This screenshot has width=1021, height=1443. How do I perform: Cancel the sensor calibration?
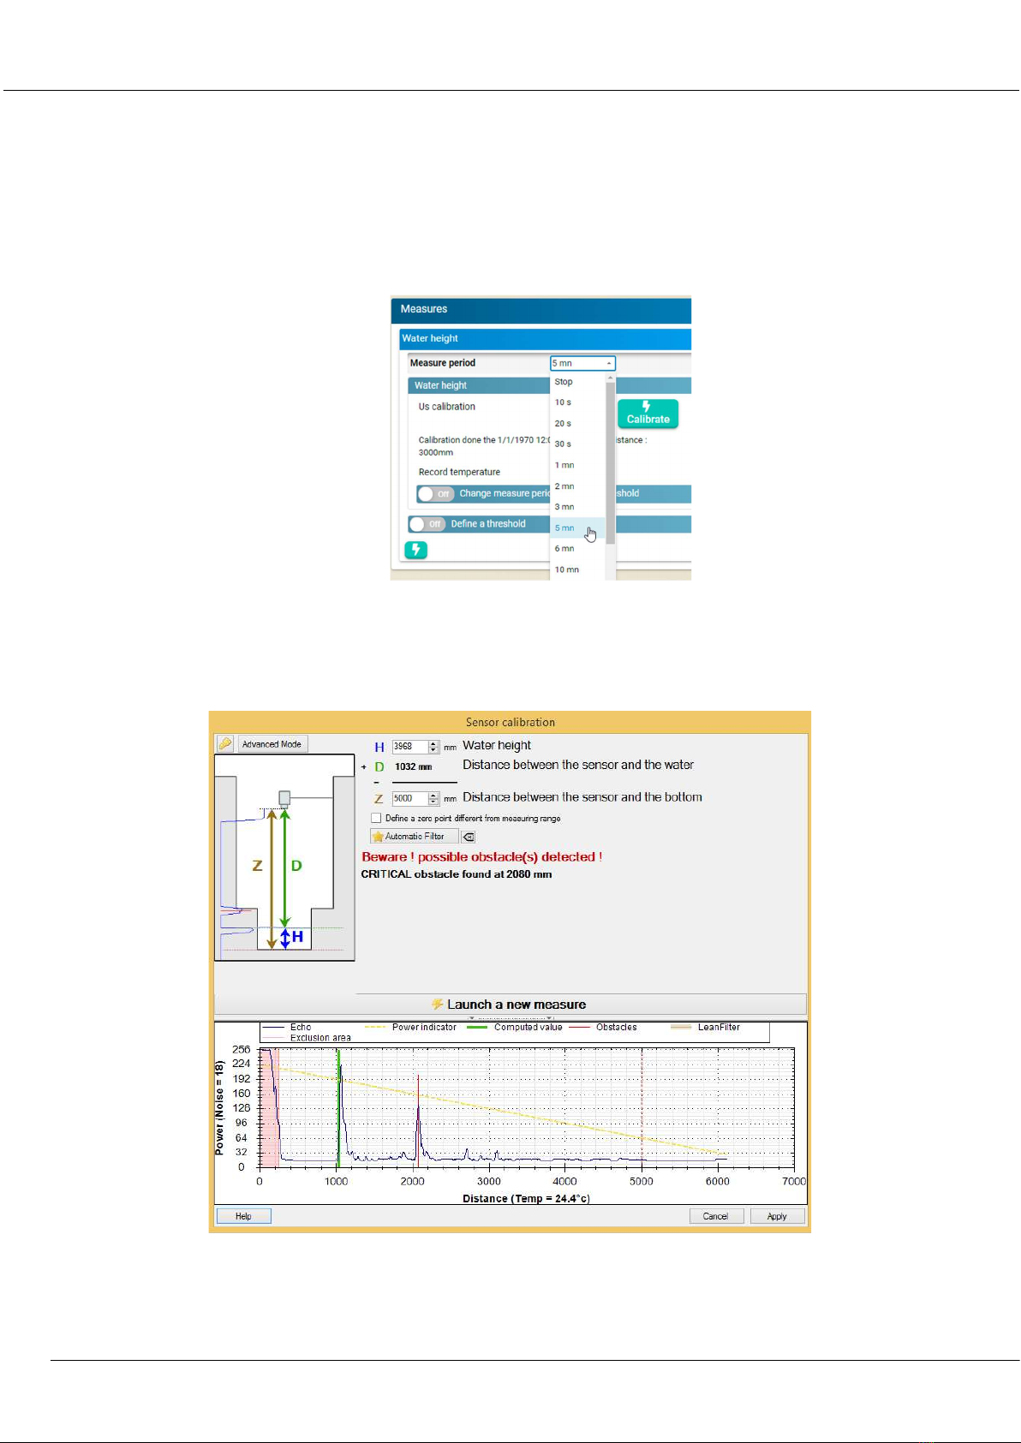[x=715, y=1216]
